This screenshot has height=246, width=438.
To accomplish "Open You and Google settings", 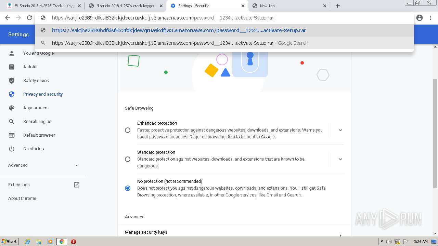I will [38, 53].
